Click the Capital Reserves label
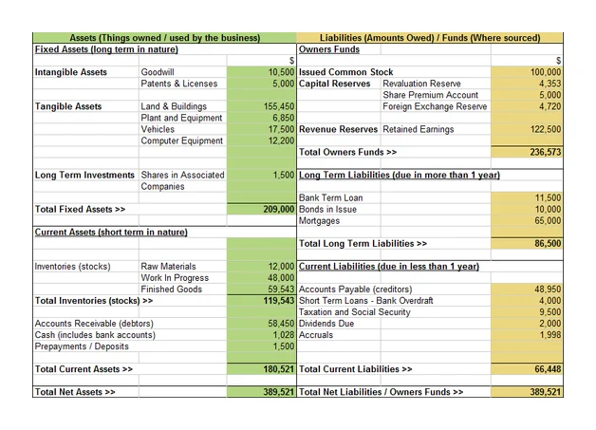 tap(334, 84)
